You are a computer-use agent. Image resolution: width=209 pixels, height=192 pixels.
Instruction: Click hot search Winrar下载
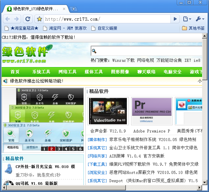tap(124, 60)
